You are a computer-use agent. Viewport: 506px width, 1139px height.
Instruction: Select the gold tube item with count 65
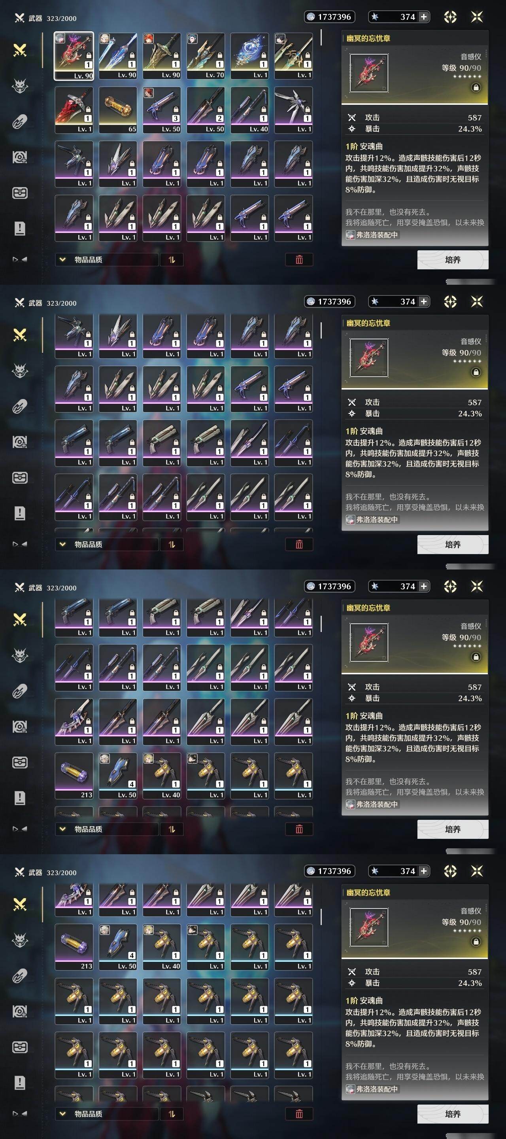pos(118,110)
